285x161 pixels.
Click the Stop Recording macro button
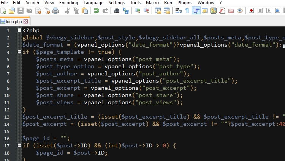[260, 11]
